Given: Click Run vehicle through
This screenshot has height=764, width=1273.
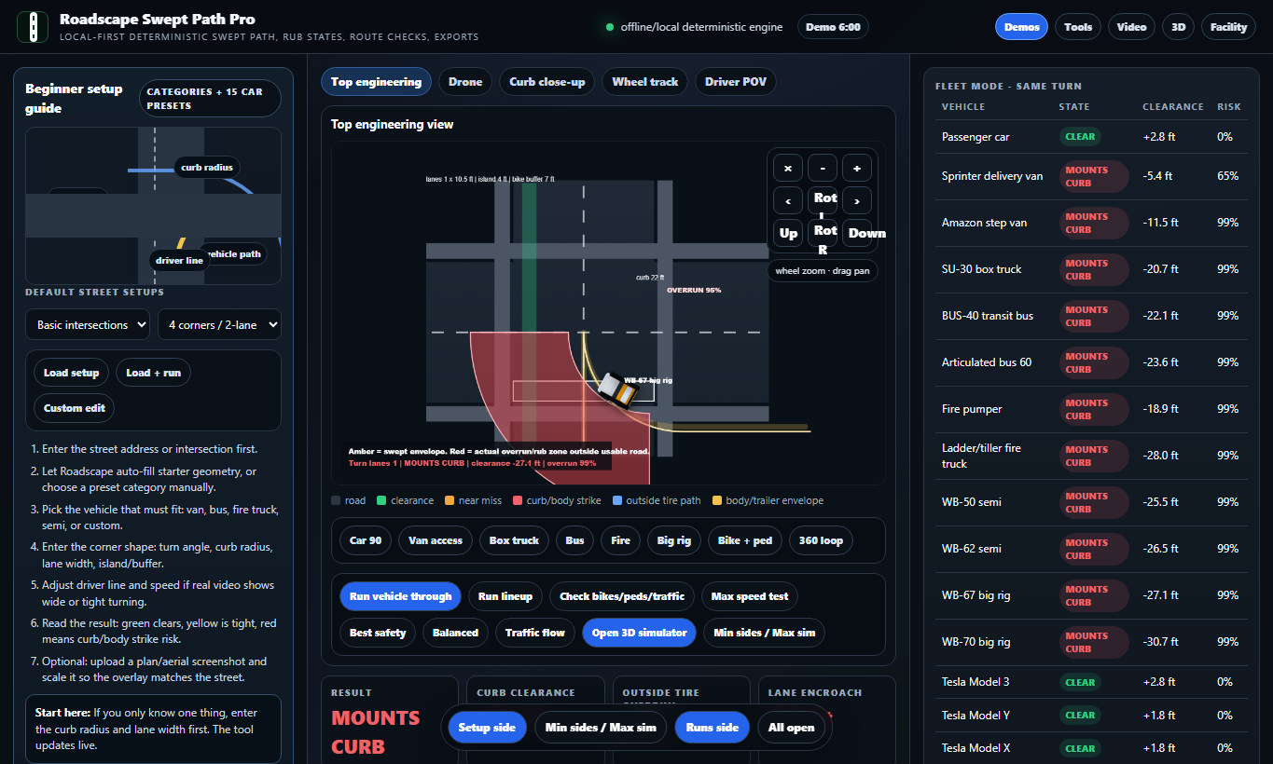Looking at the screenshot, I should pos(400,596).
